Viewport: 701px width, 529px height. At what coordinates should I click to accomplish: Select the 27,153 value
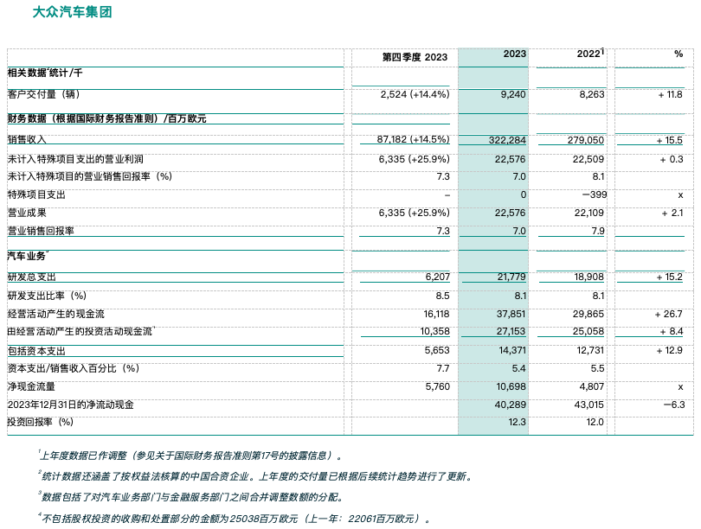[511, 331]
